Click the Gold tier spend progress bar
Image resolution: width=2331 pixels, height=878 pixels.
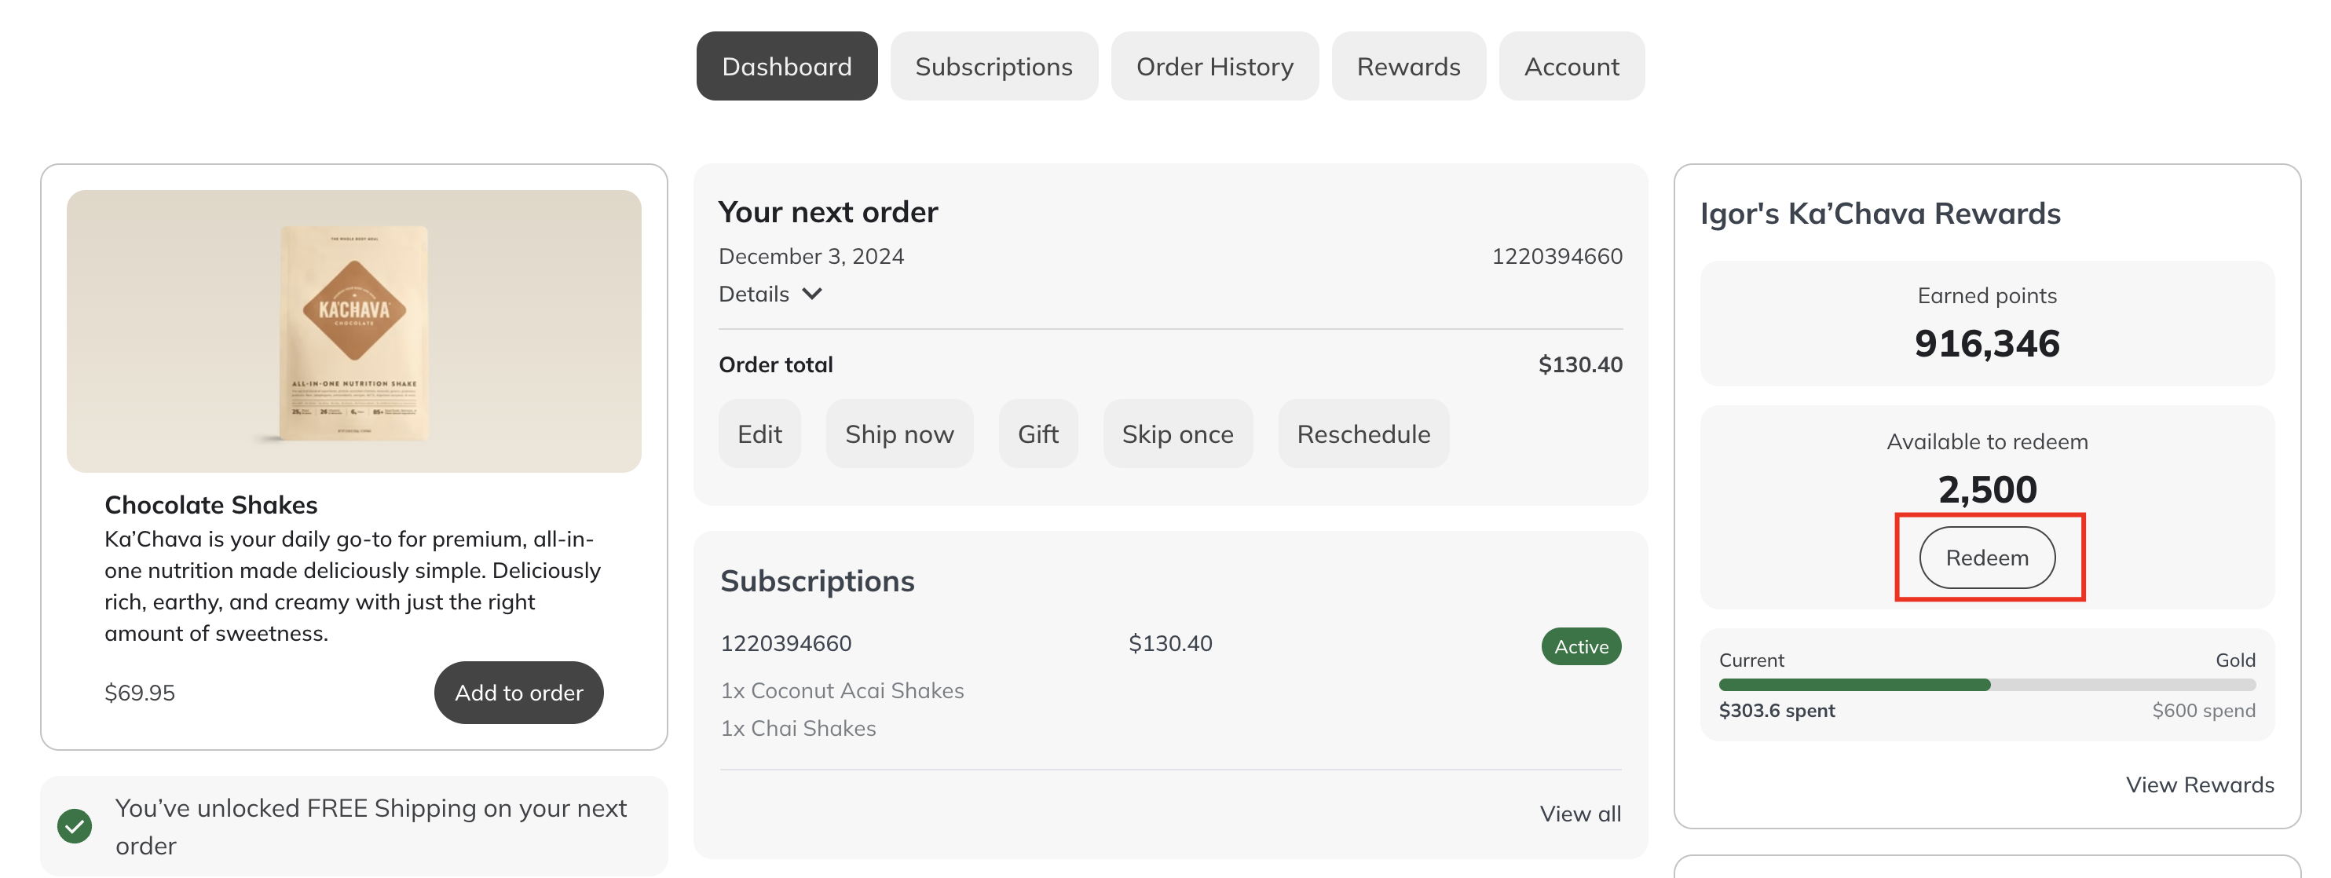tap(1987, 686)
